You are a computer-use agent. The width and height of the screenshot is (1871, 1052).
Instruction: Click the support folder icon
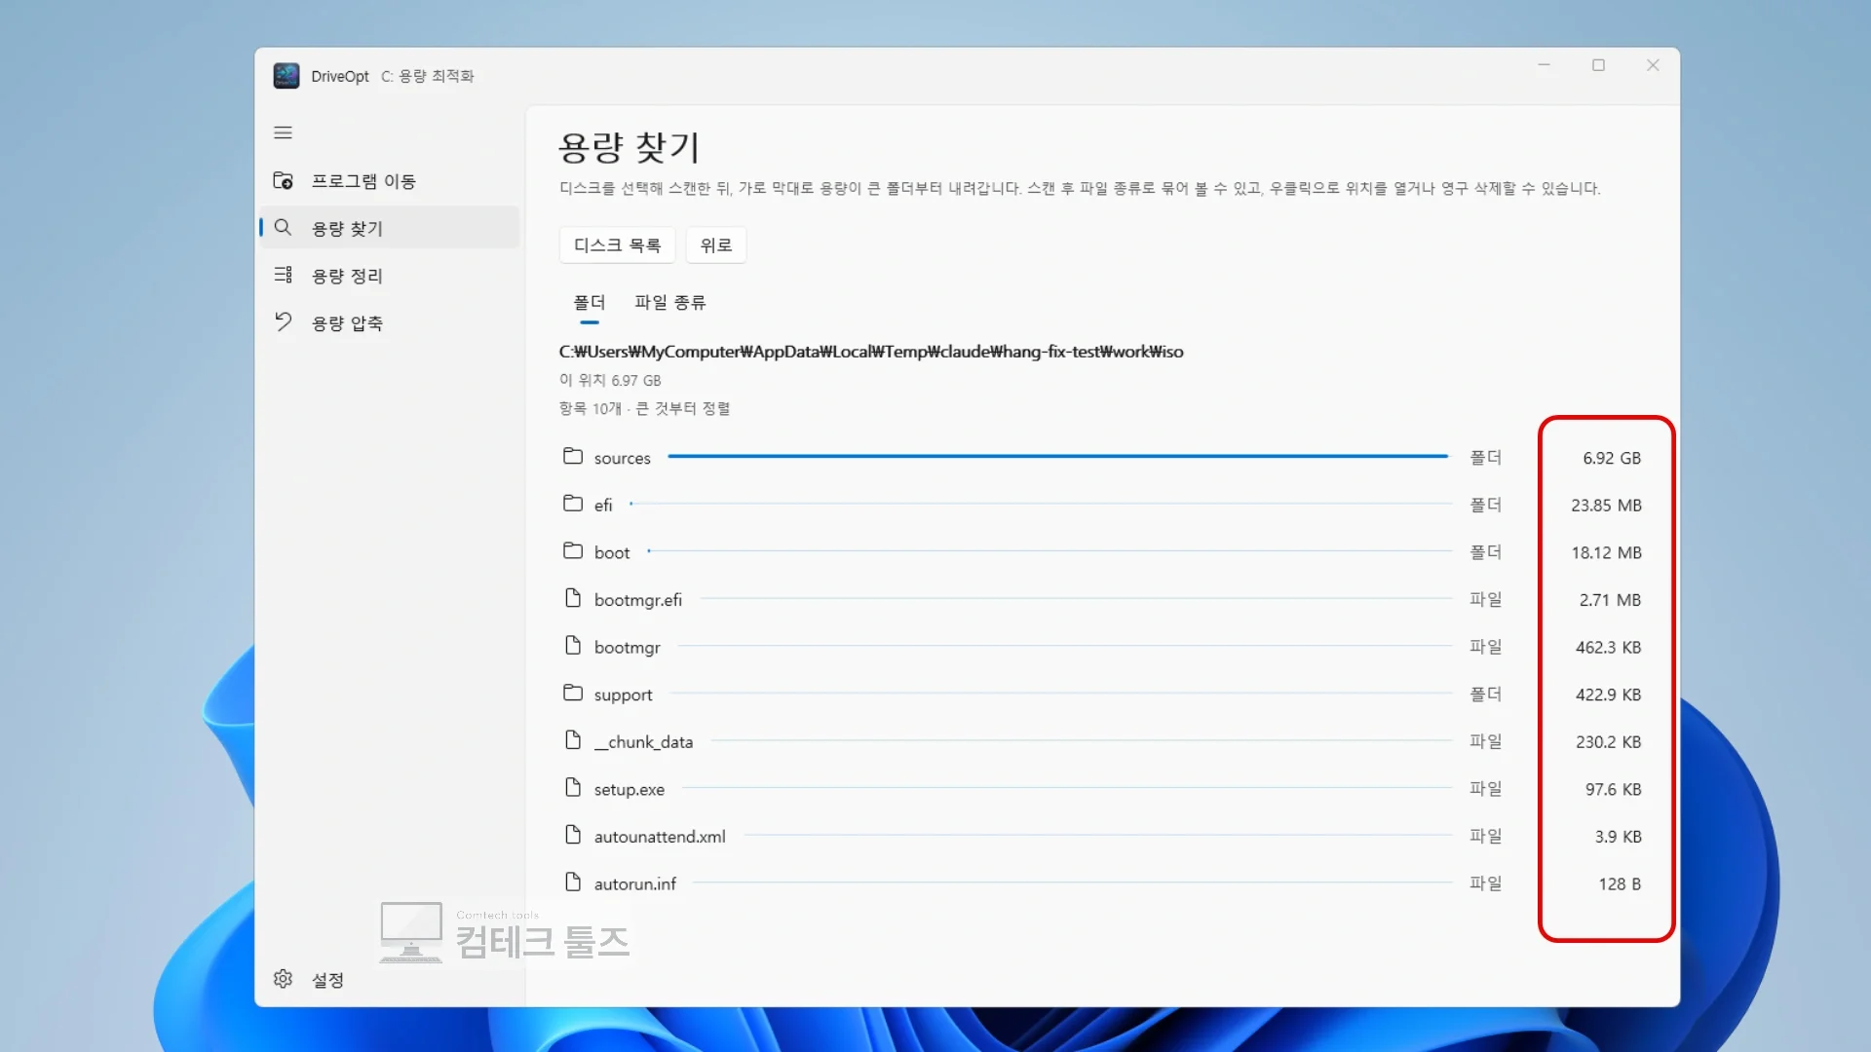click(573, 693)
